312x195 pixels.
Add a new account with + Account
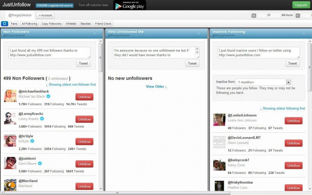click(x=45, y=15)
